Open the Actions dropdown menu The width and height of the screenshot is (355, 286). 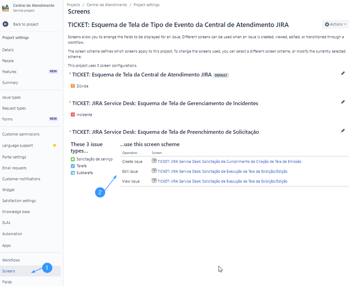[x=335, y=24]
